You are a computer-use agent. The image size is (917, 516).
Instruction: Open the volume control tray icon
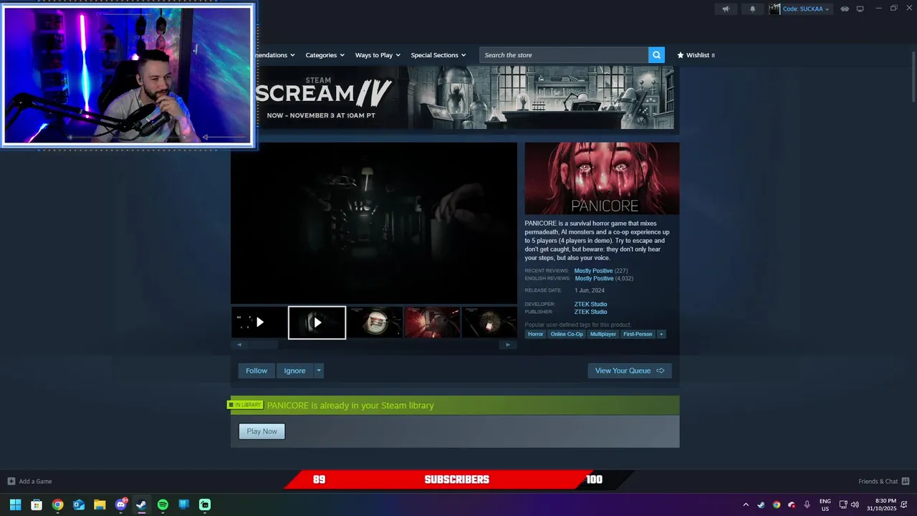(855, 505)
